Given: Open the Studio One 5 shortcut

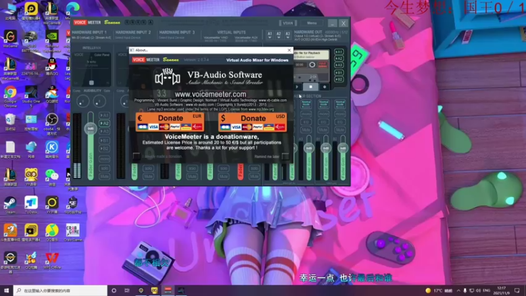Looking at the screenshot, I should [x=31, y=93].
